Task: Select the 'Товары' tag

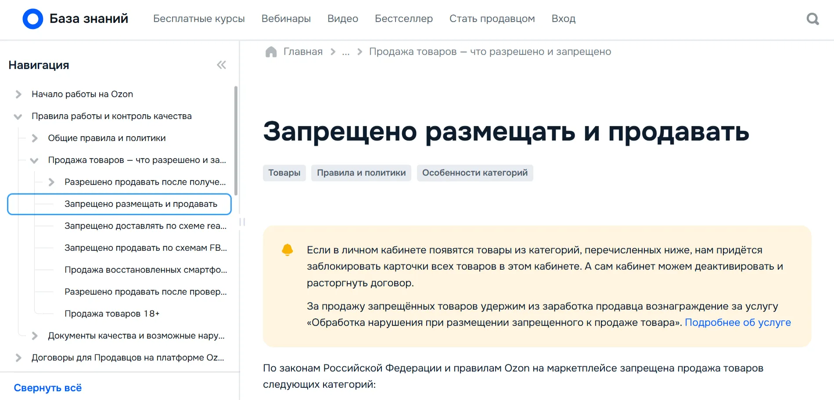Action: click(x=284, y=173)
